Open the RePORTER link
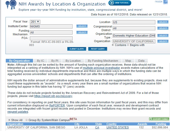The height and width of the screenshot is (131, 170). click(57, 106)
